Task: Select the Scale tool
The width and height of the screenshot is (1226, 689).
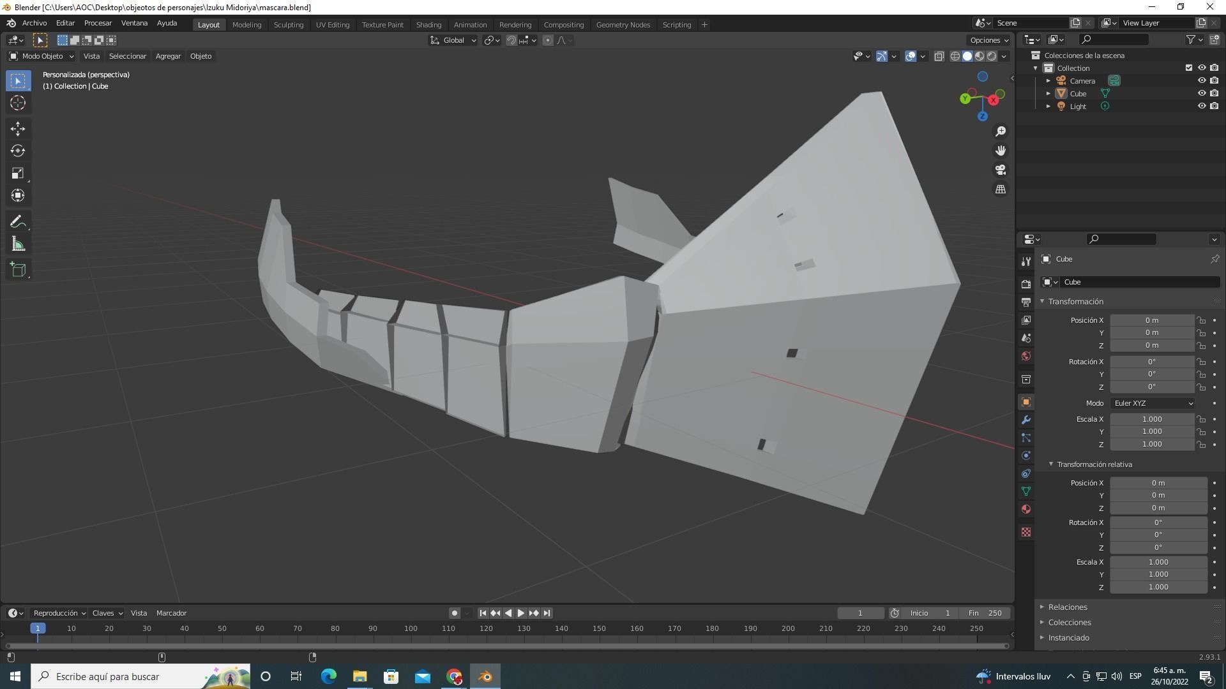Action: [x=18, y=174]
